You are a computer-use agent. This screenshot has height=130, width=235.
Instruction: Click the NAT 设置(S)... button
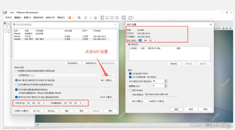pos(107,80)
